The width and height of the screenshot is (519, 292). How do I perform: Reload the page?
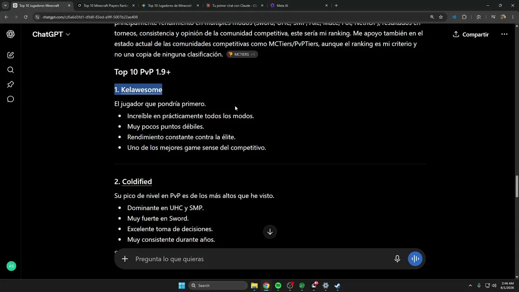click(26, 17)
